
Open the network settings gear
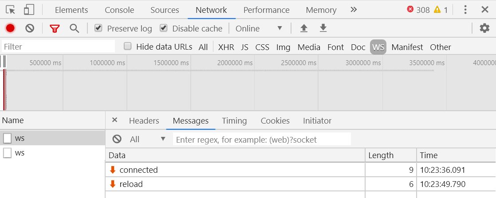point(484,28)
